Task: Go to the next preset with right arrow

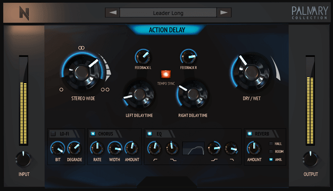Action: point(224,12)
